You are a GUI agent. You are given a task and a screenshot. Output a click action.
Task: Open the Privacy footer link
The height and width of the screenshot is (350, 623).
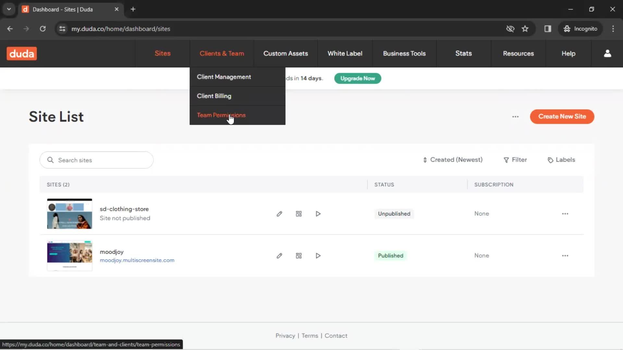click(x=285, y=336)
